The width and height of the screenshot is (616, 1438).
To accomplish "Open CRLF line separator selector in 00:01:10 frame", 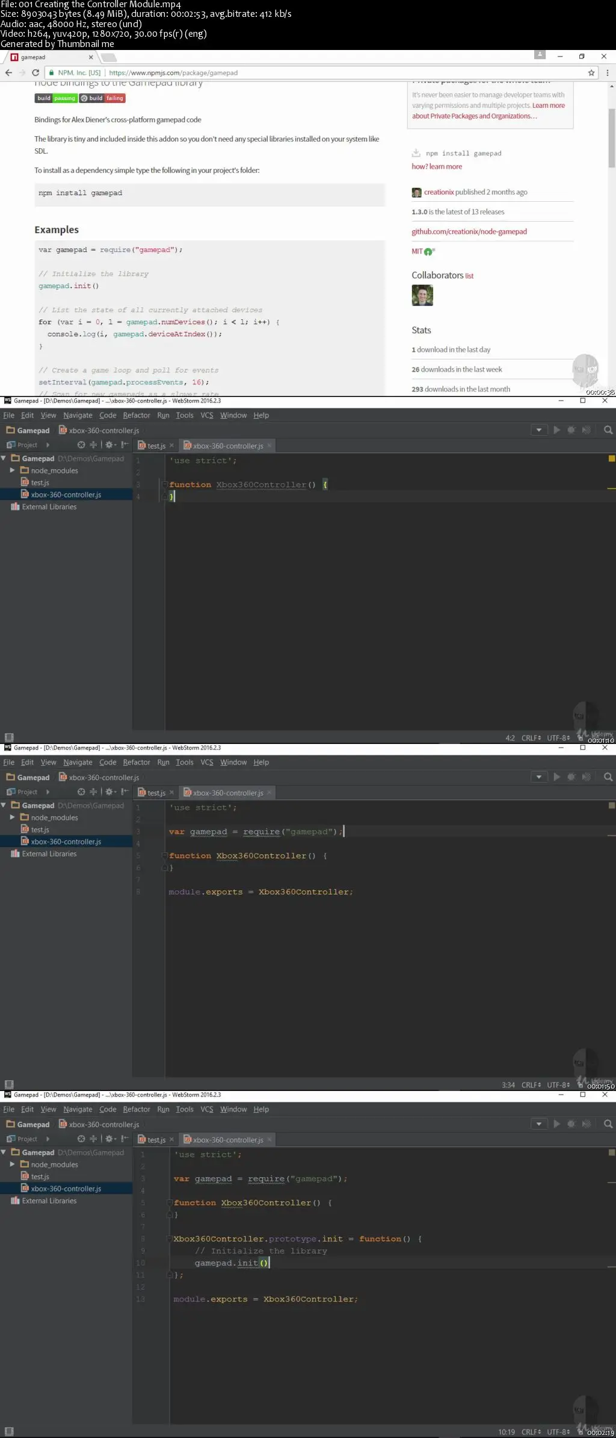I will tap(531, 738).
